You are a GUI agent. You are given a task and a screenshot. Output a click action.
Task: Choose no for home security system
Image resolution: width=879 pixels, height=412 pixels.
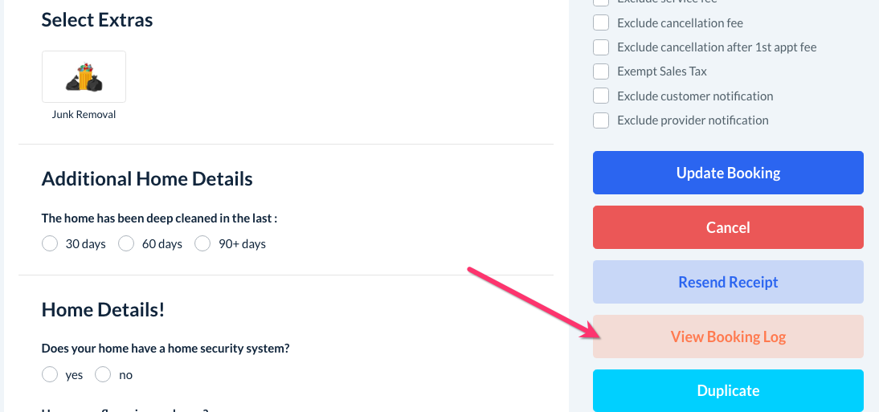103,374
